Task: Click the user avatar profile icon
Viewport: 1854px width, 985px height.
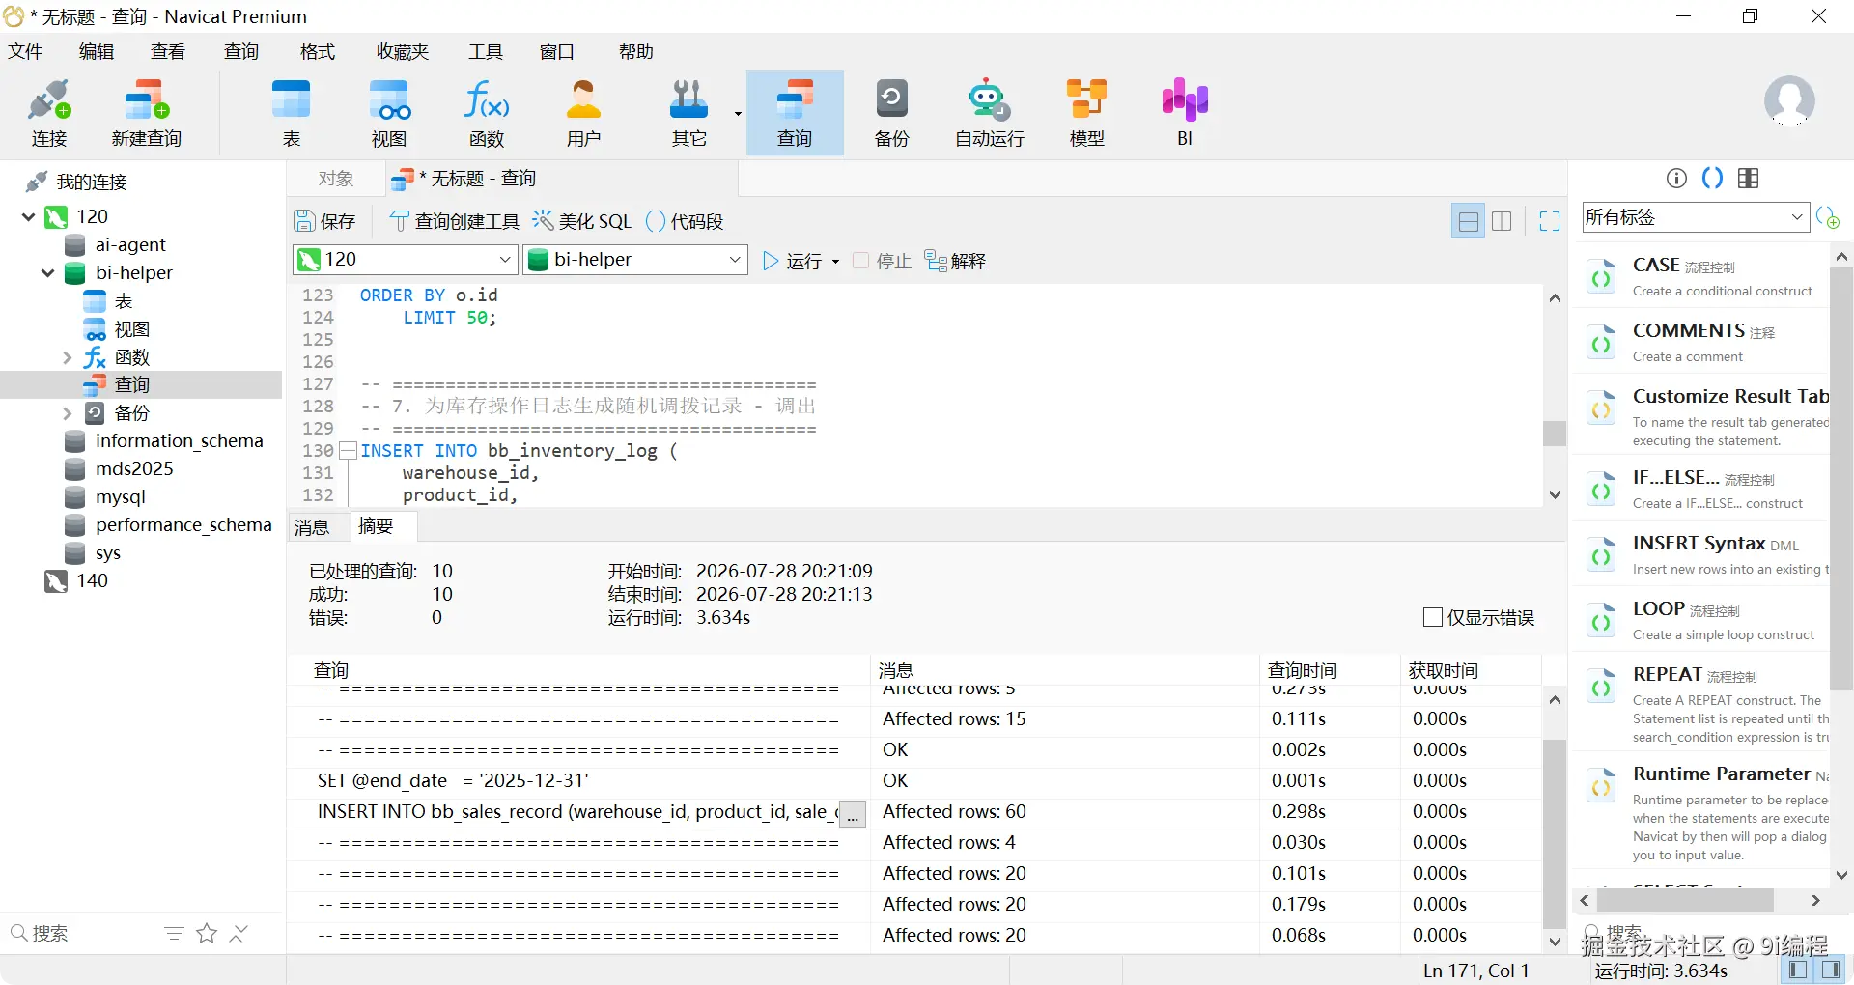Action: pos(1789,100)
